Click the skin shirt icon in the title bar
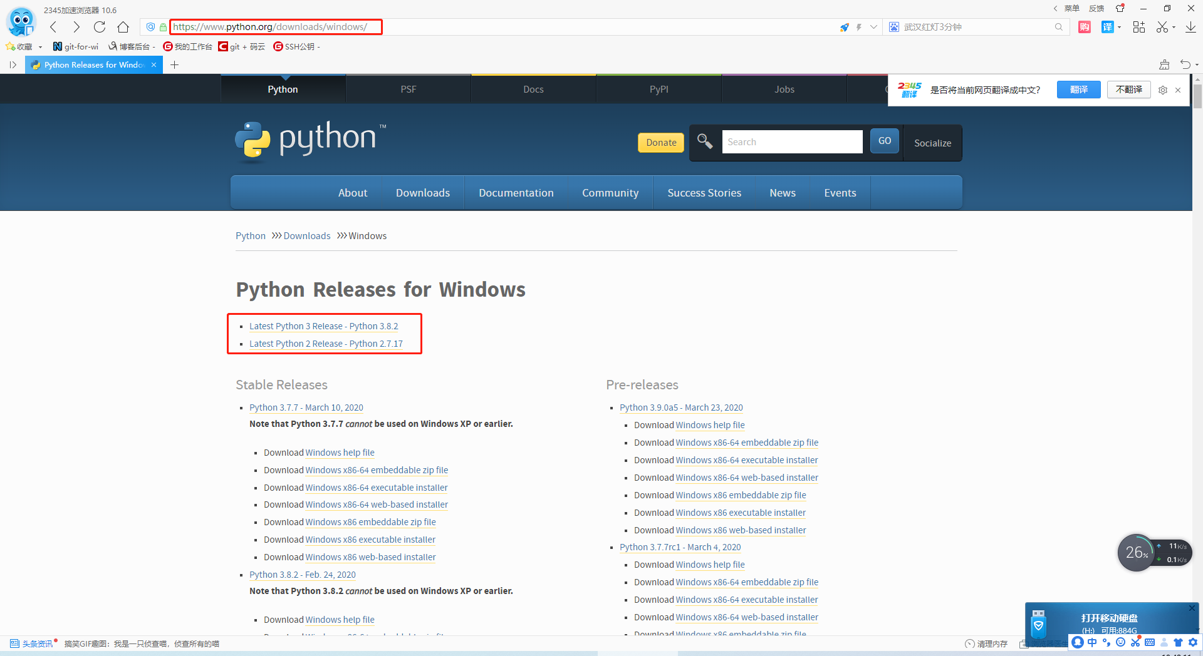This screenshot has width=1203, height=656. click(x=1120, y=8)
